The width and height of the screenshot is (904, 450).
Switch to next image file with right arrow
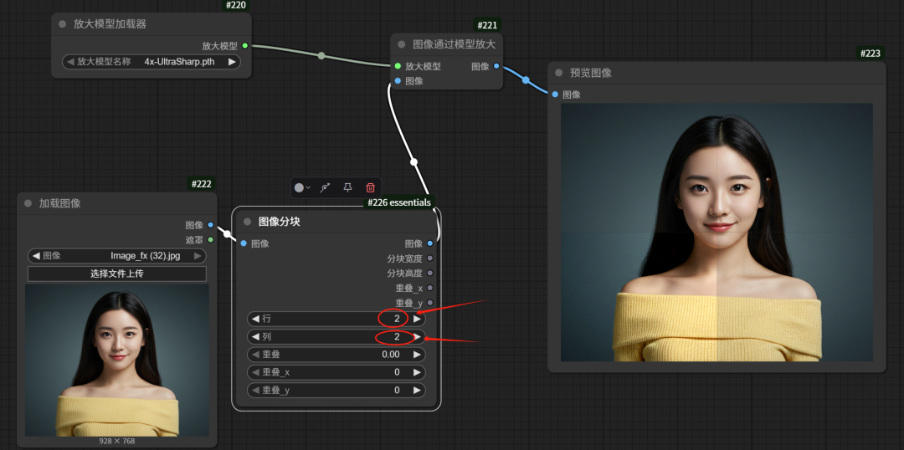pyautogui.click(x=199, y=256)
